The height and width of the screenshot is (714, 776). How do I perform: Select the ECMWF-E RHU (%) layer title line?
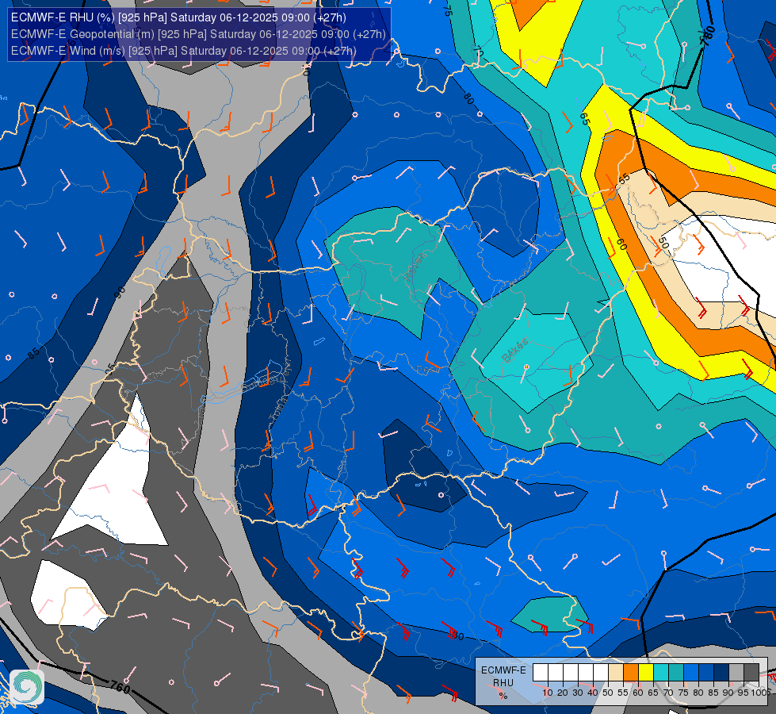click(178, 17)
